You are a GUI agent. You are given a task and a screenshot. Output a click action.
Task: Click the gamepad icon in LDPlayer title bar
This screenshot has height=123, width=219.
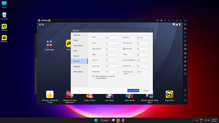(157, 20)
